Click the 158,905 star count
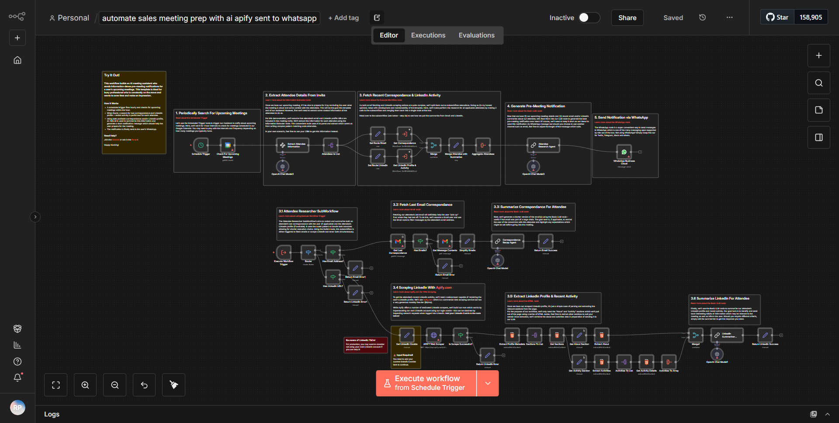Viewport: 839px width, 423px height. coord(811,17)
